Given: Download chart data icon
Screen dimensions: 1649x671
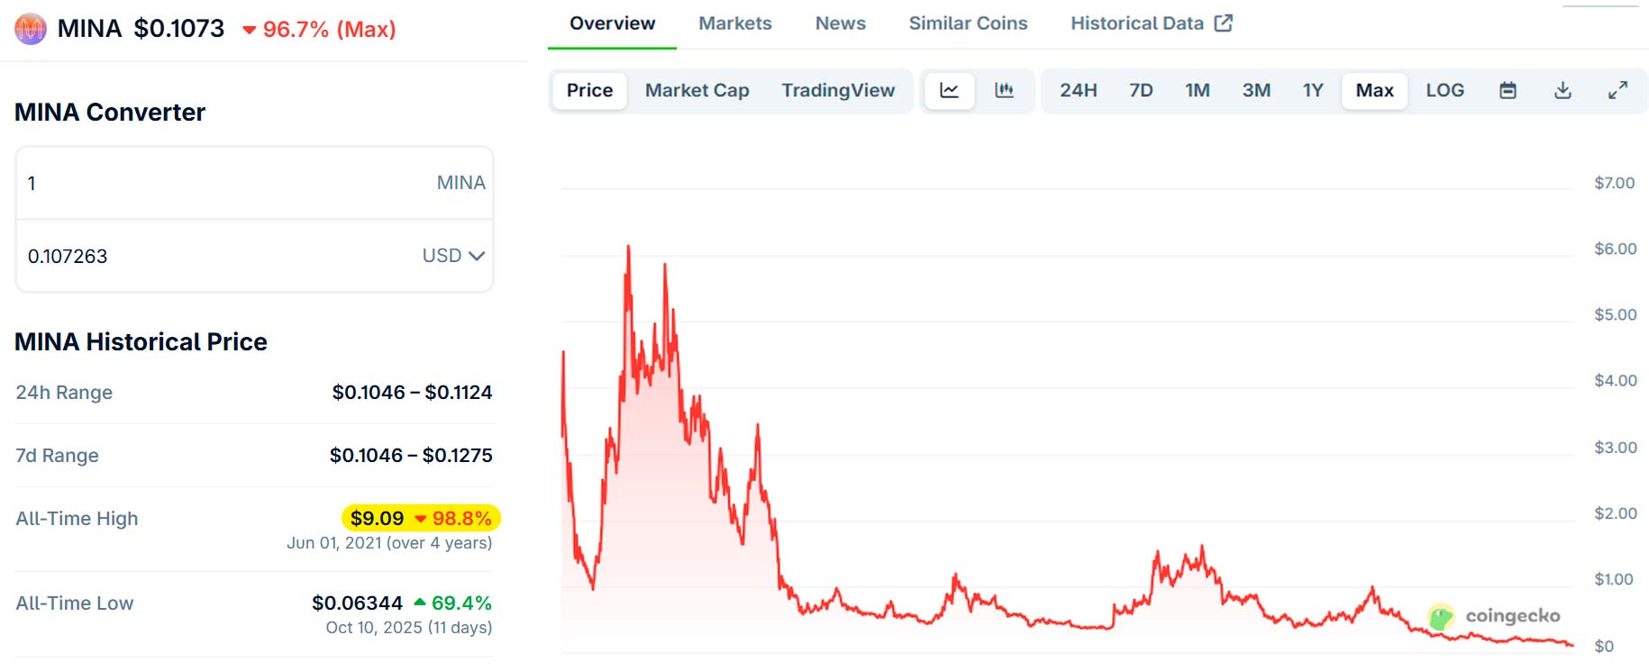Looking at the screenshot, I should tap(1562, 90).
